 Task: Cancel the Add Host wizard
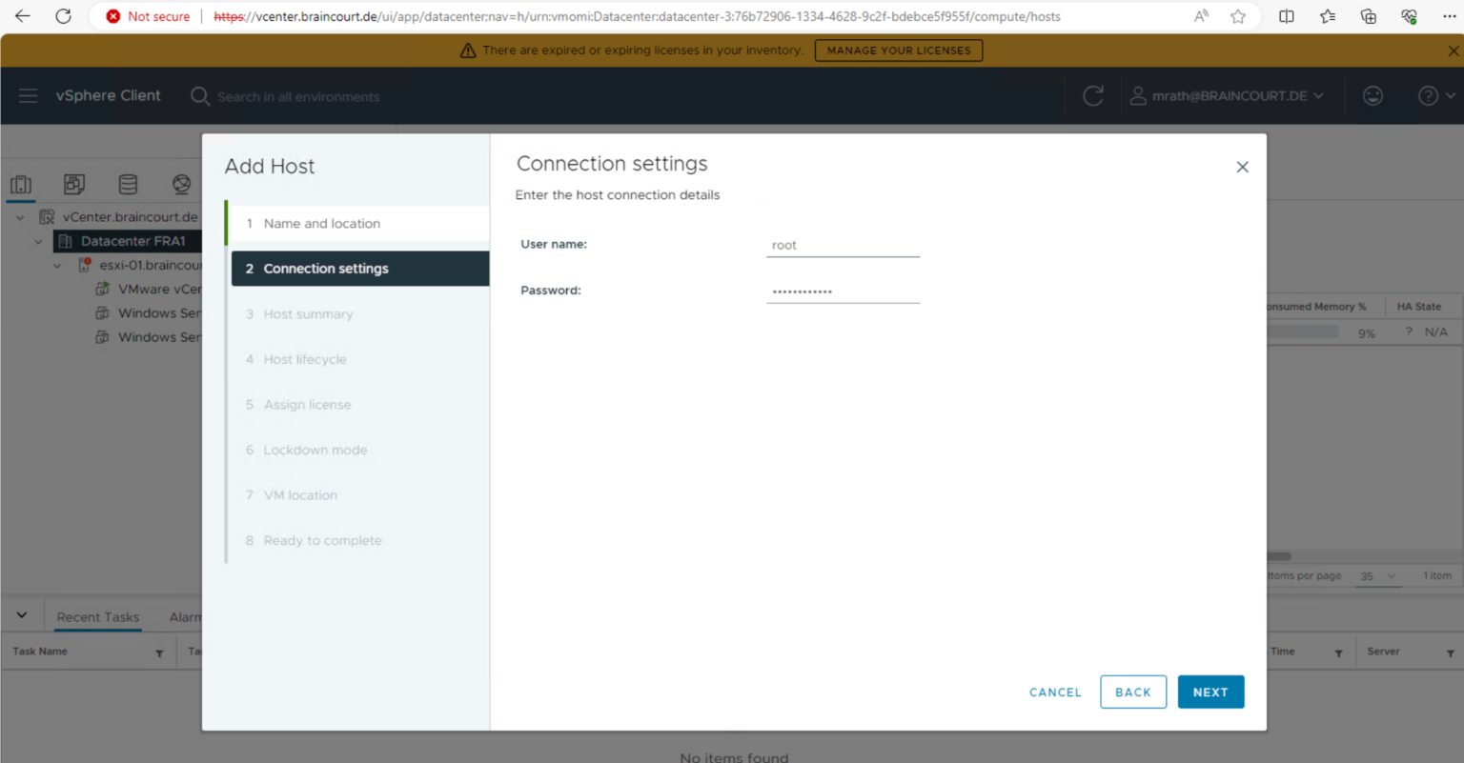point(1054,692)
